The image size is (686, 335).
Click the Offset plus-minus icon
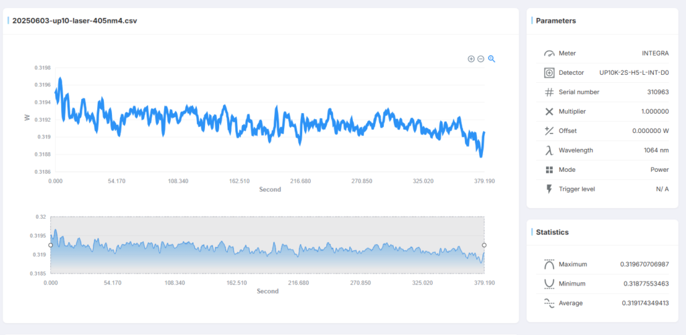tap(549, 131)
